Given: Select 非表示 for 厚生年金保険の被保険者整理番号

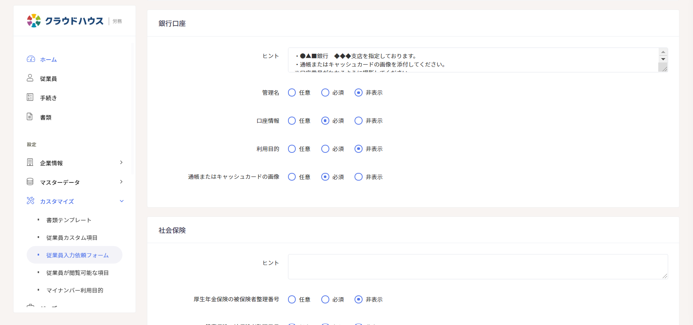Looking at the screenshot, I should coord(359,299).
